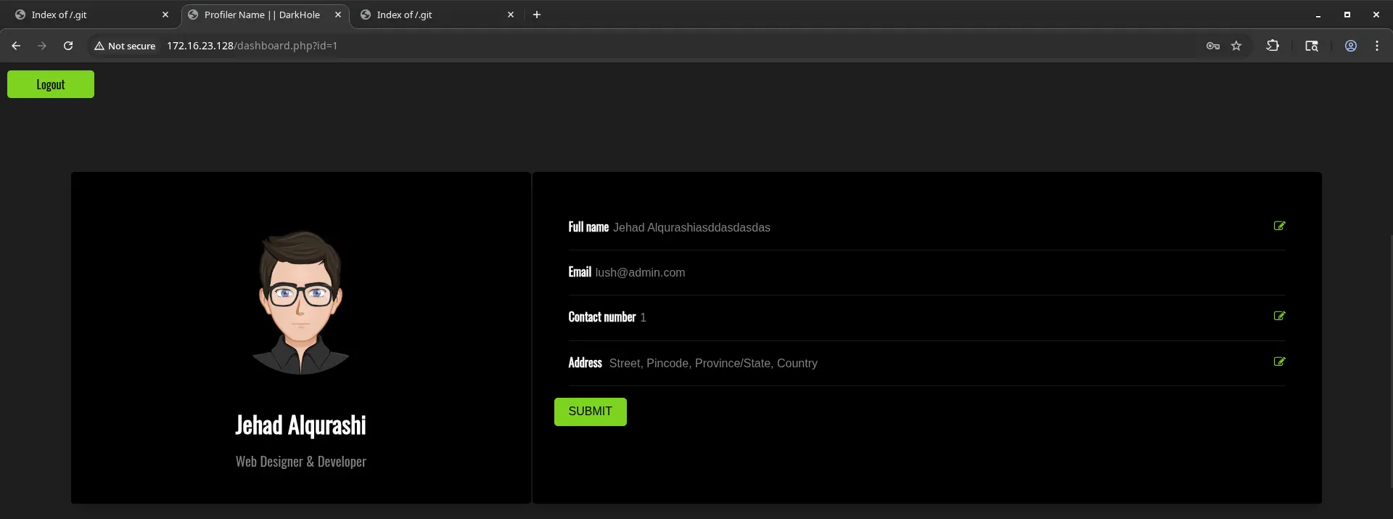Go back to the previous page
Image resolution: width=1393 pixels, height=519 pixels.
click(x=16, y=46)
